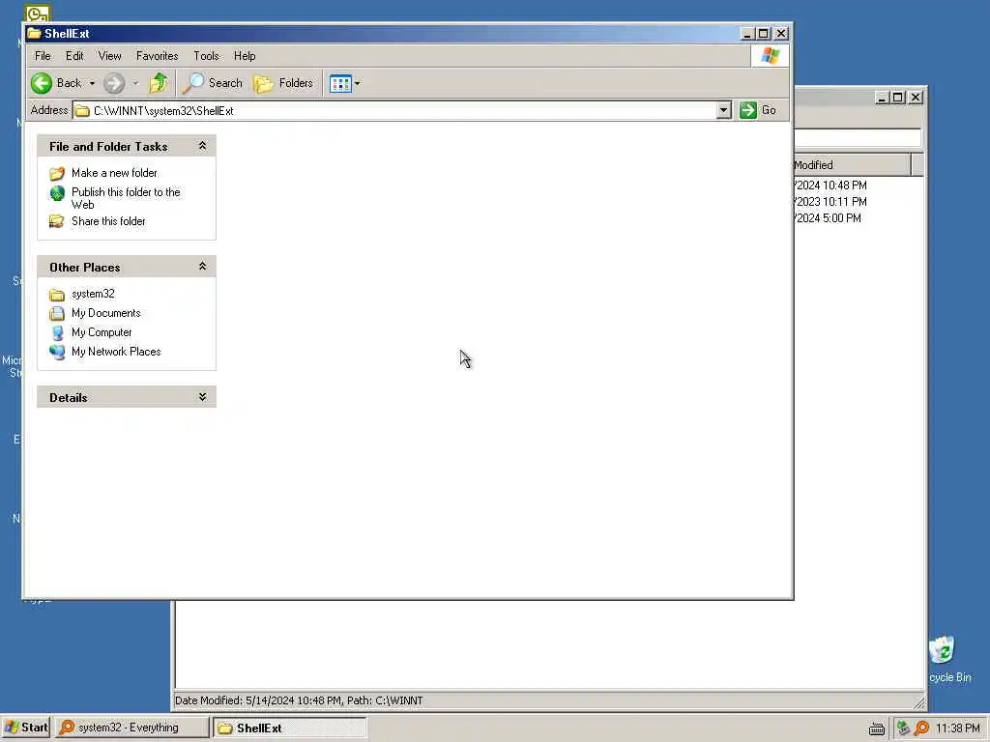This screenshot has height=742, width=990.
Task: Click the My Documents icon
Action: pos(57,313)
